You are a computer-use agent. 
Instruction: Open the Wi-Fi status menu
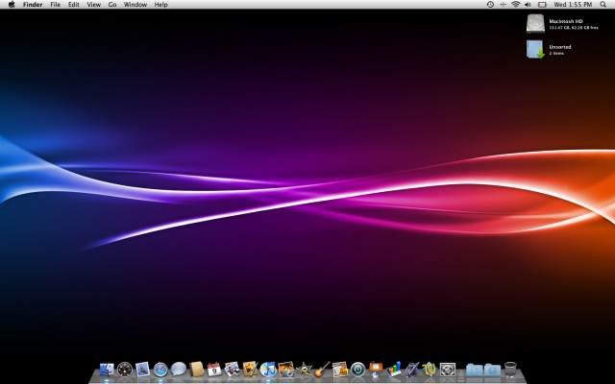(x=516, y=5)
